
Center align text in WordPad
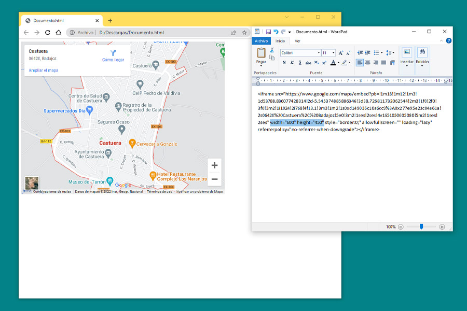coord(368,63)
